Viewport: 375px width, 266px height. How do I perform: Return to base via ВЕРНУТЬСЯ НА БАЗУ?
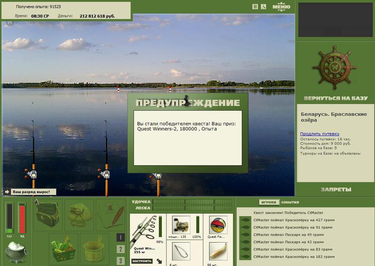336,98
